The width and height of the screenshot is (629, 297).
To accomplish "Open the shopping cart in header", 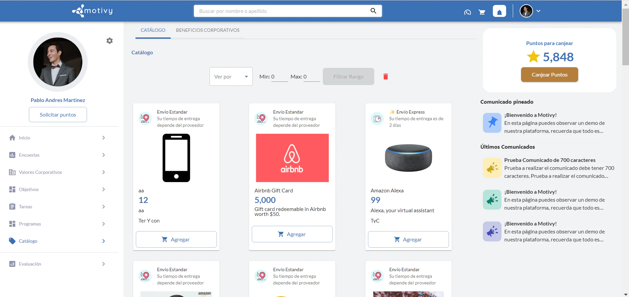I will [x=482, y=12].
